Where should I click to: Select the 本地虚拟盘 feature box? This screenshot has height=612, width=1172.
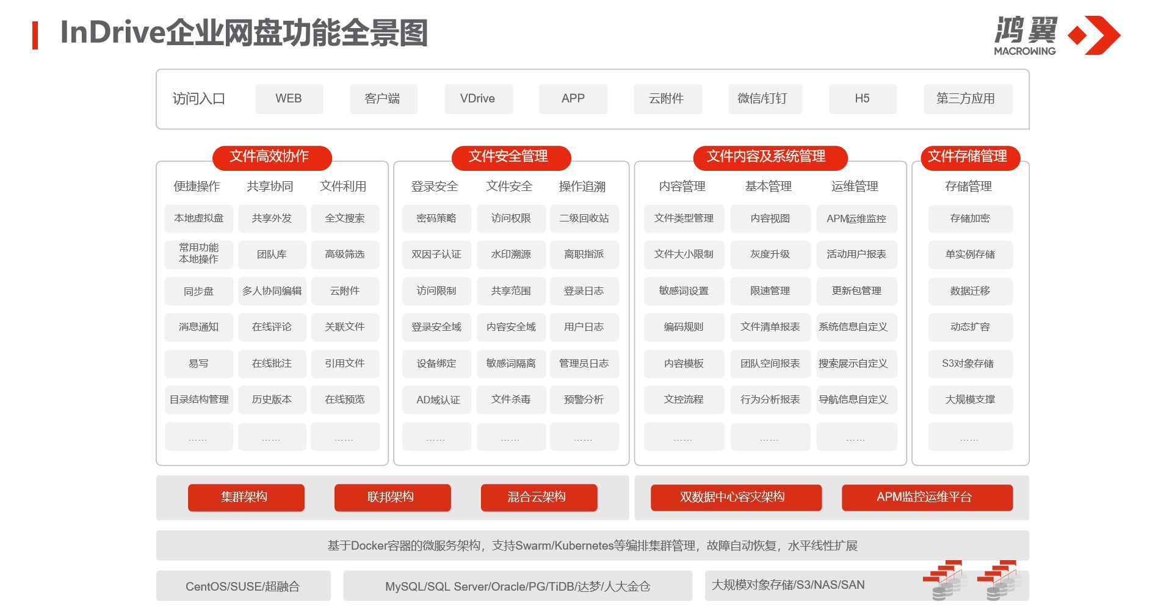coord(199,218)
